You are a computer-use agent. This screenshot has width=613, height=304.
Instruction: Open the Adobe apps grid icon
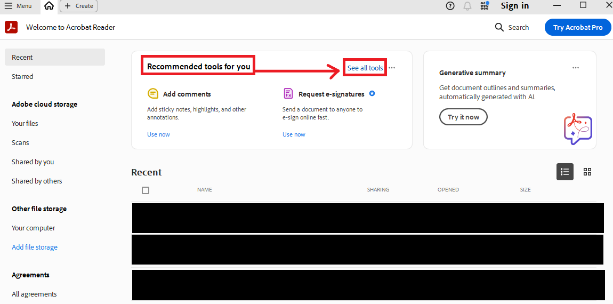pyautogui.click(x=485, y=5)
